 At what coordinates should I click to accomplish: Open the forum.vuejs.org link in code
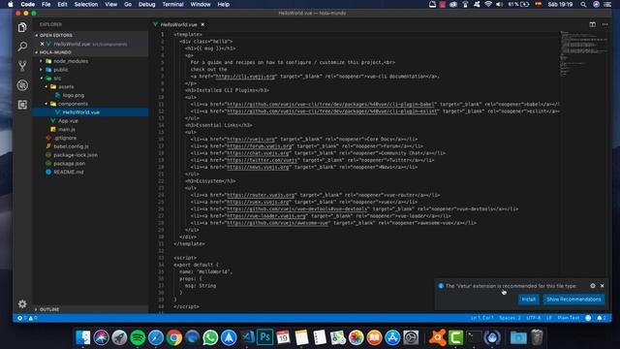[259, 146]
